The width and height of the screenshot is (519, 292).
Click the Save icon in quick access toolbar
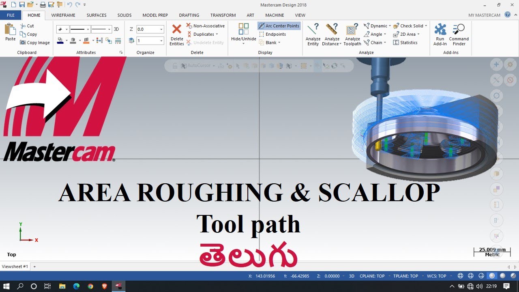click(22, 5)
